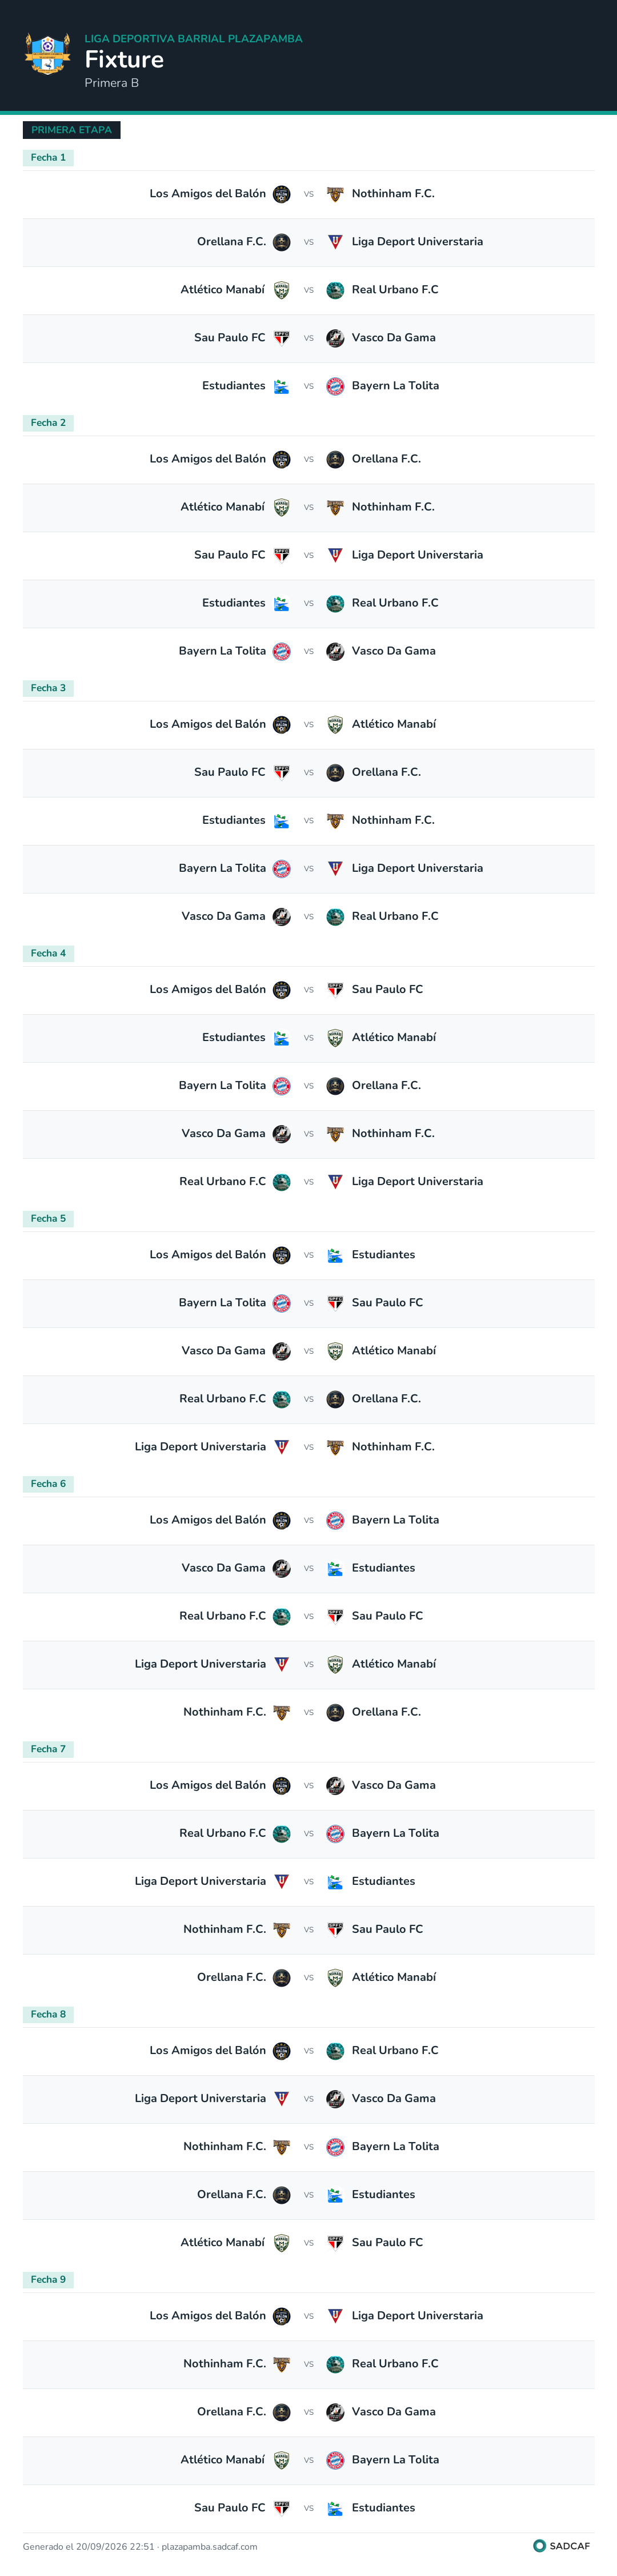This screenshot has height=2576, width=617.
Task: Click Bayern La Tolita badge in Fecha 1
Action: click(335, 386)
